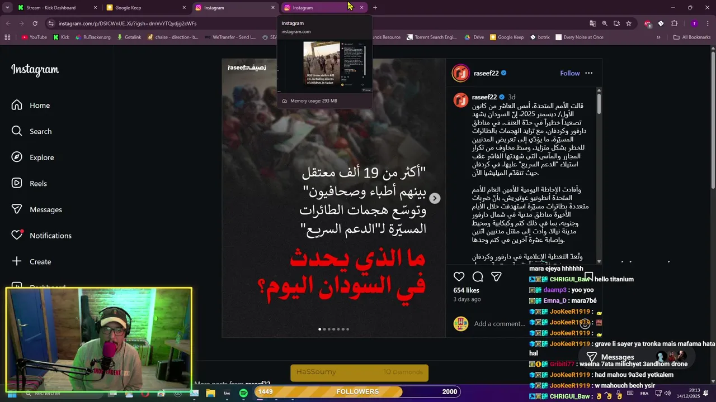Screen dimensions: 716x402
Task: Open the extensions puzzle menu
Action: coord(674,23)
